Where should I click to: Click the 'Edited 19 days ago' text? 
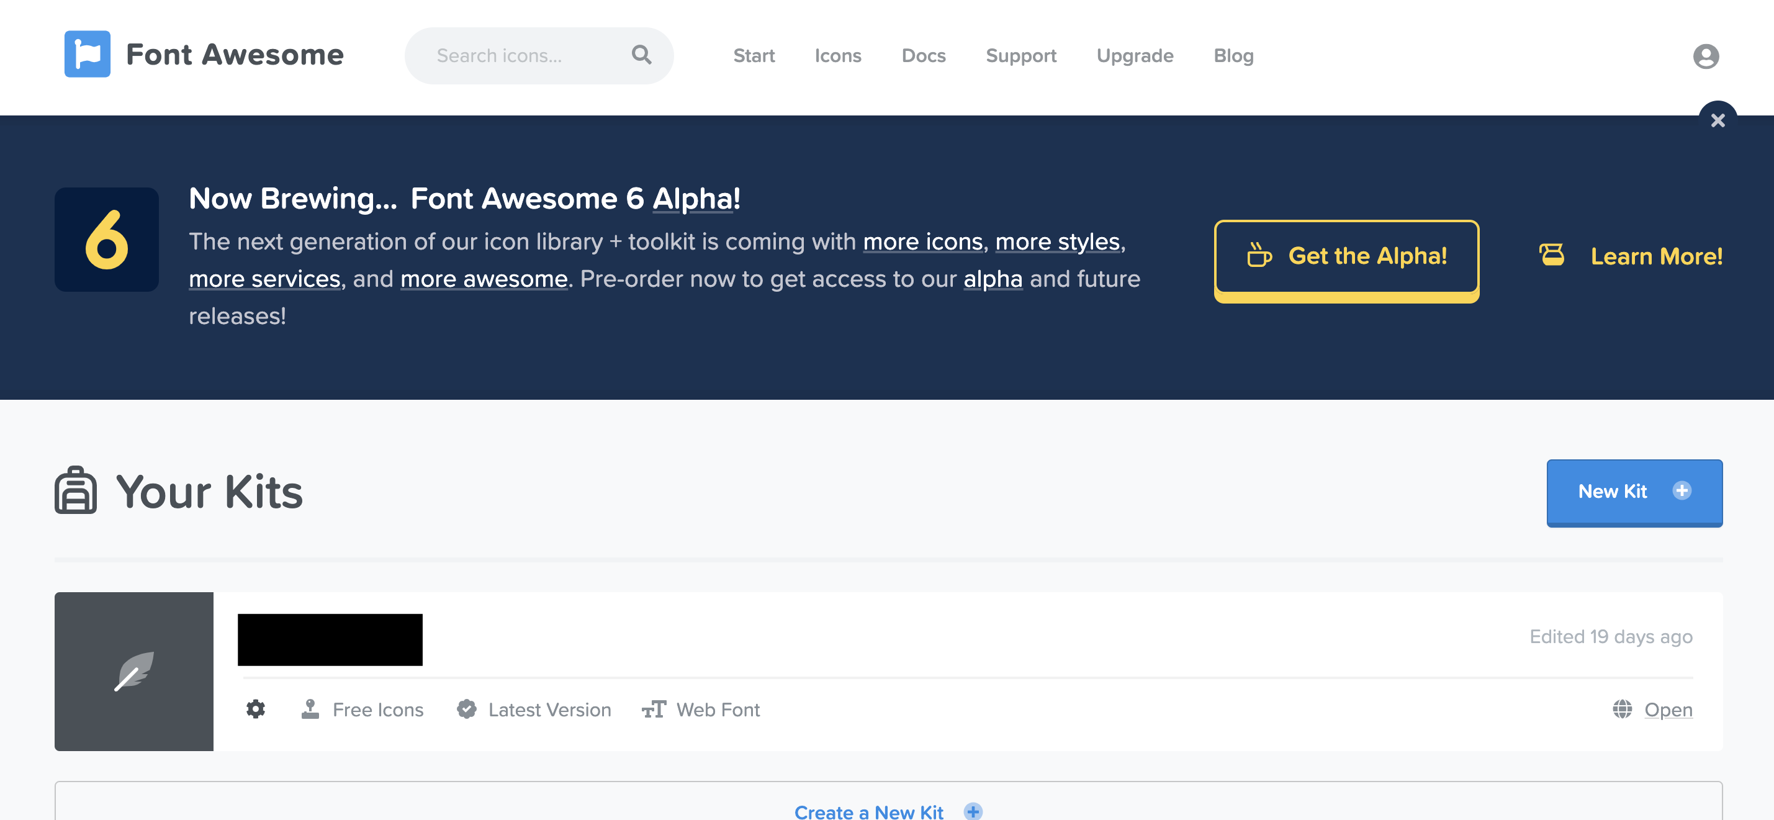pyautogui.click(x=1610, y=637)
